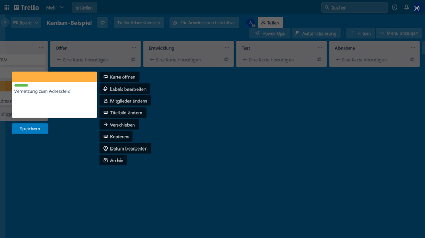Select 'Archiv' to archive the card
Viewport: 425px width, 238px height.
pyautogui.click(x=113, y=160)
